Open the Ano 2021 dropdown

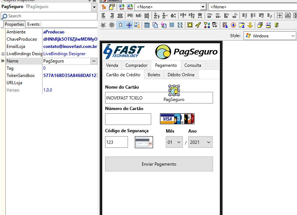200,142
